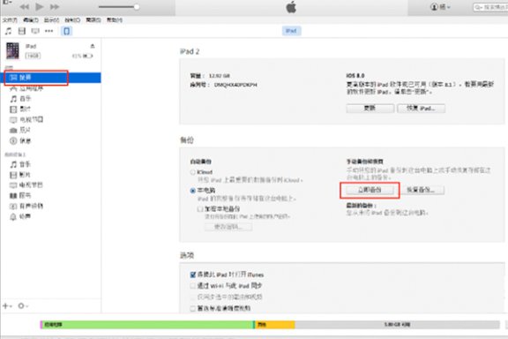Click the three-dot more icon in toolbar
This screenshot has width=508, height=339.
point(49,31)
